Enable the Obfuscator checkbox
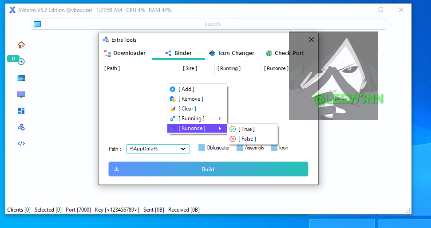431x228 pixels. [202, 148]
